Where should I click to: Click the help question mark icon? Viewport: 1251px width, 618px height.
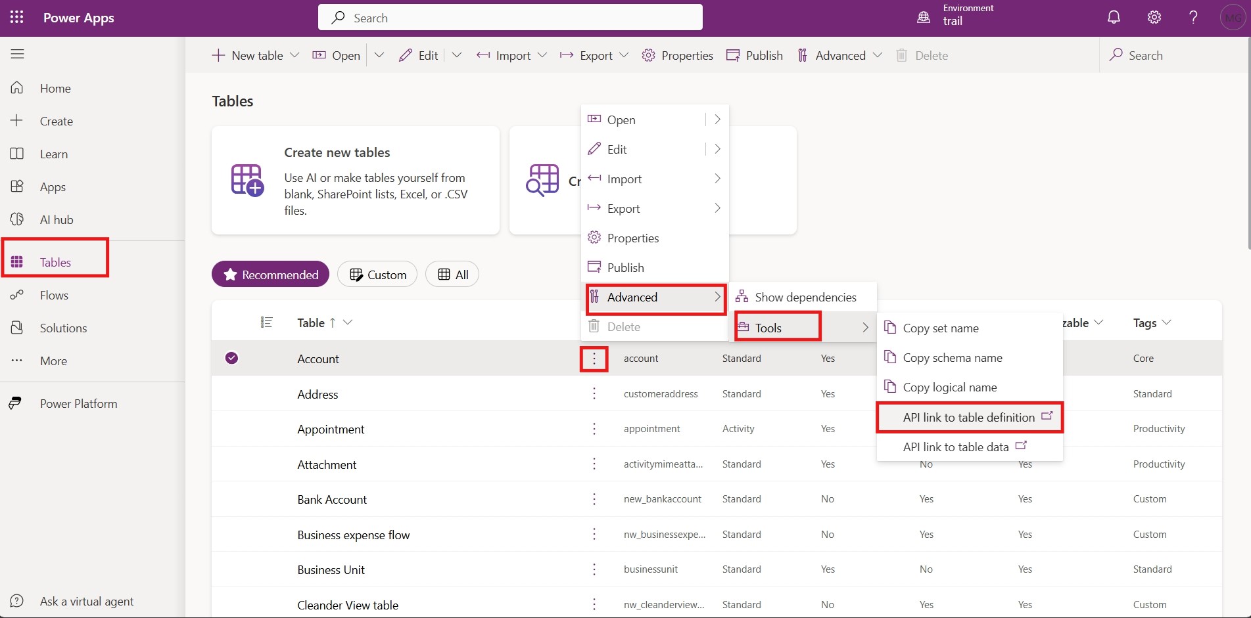pos(1193,18)
